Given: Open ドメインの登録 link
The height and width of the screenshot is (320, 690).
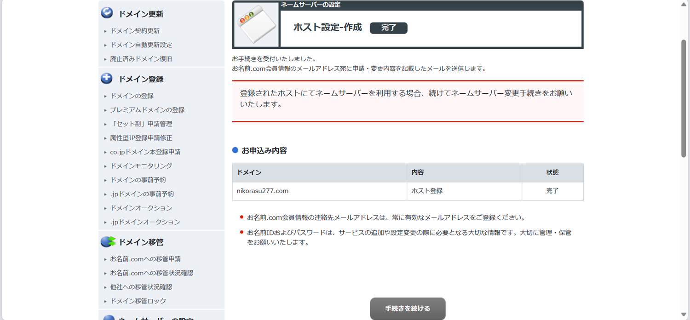Looking at the screenshot, I should point(132,96).
